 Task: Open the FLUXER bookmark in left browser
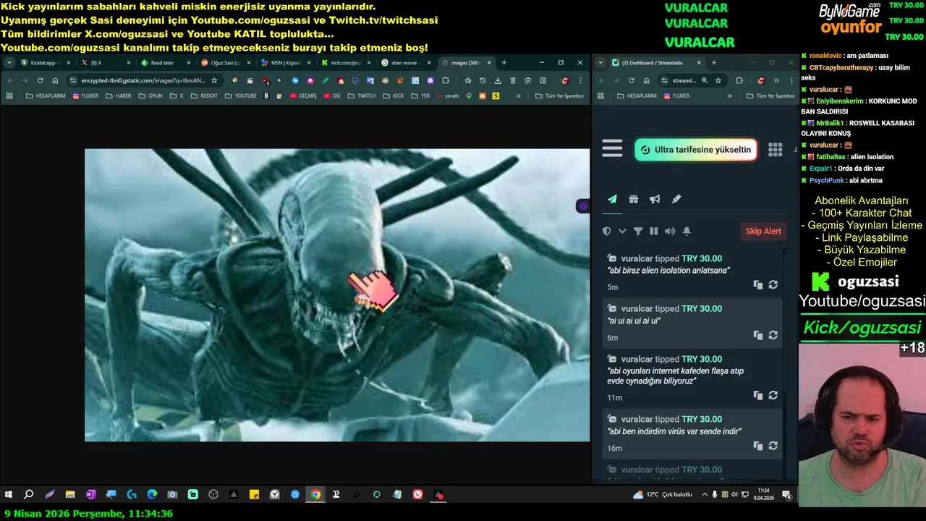coord(85,96)
